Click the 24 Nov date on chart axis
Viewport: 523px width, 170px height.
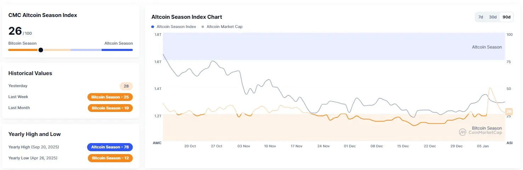(323, 146)
